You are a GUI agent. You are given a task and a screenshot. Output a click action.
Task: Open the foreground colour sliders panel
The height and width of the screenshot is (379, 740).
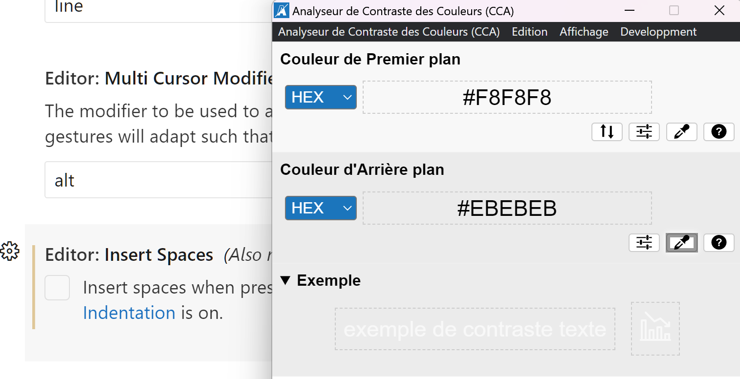pos(644,131)
